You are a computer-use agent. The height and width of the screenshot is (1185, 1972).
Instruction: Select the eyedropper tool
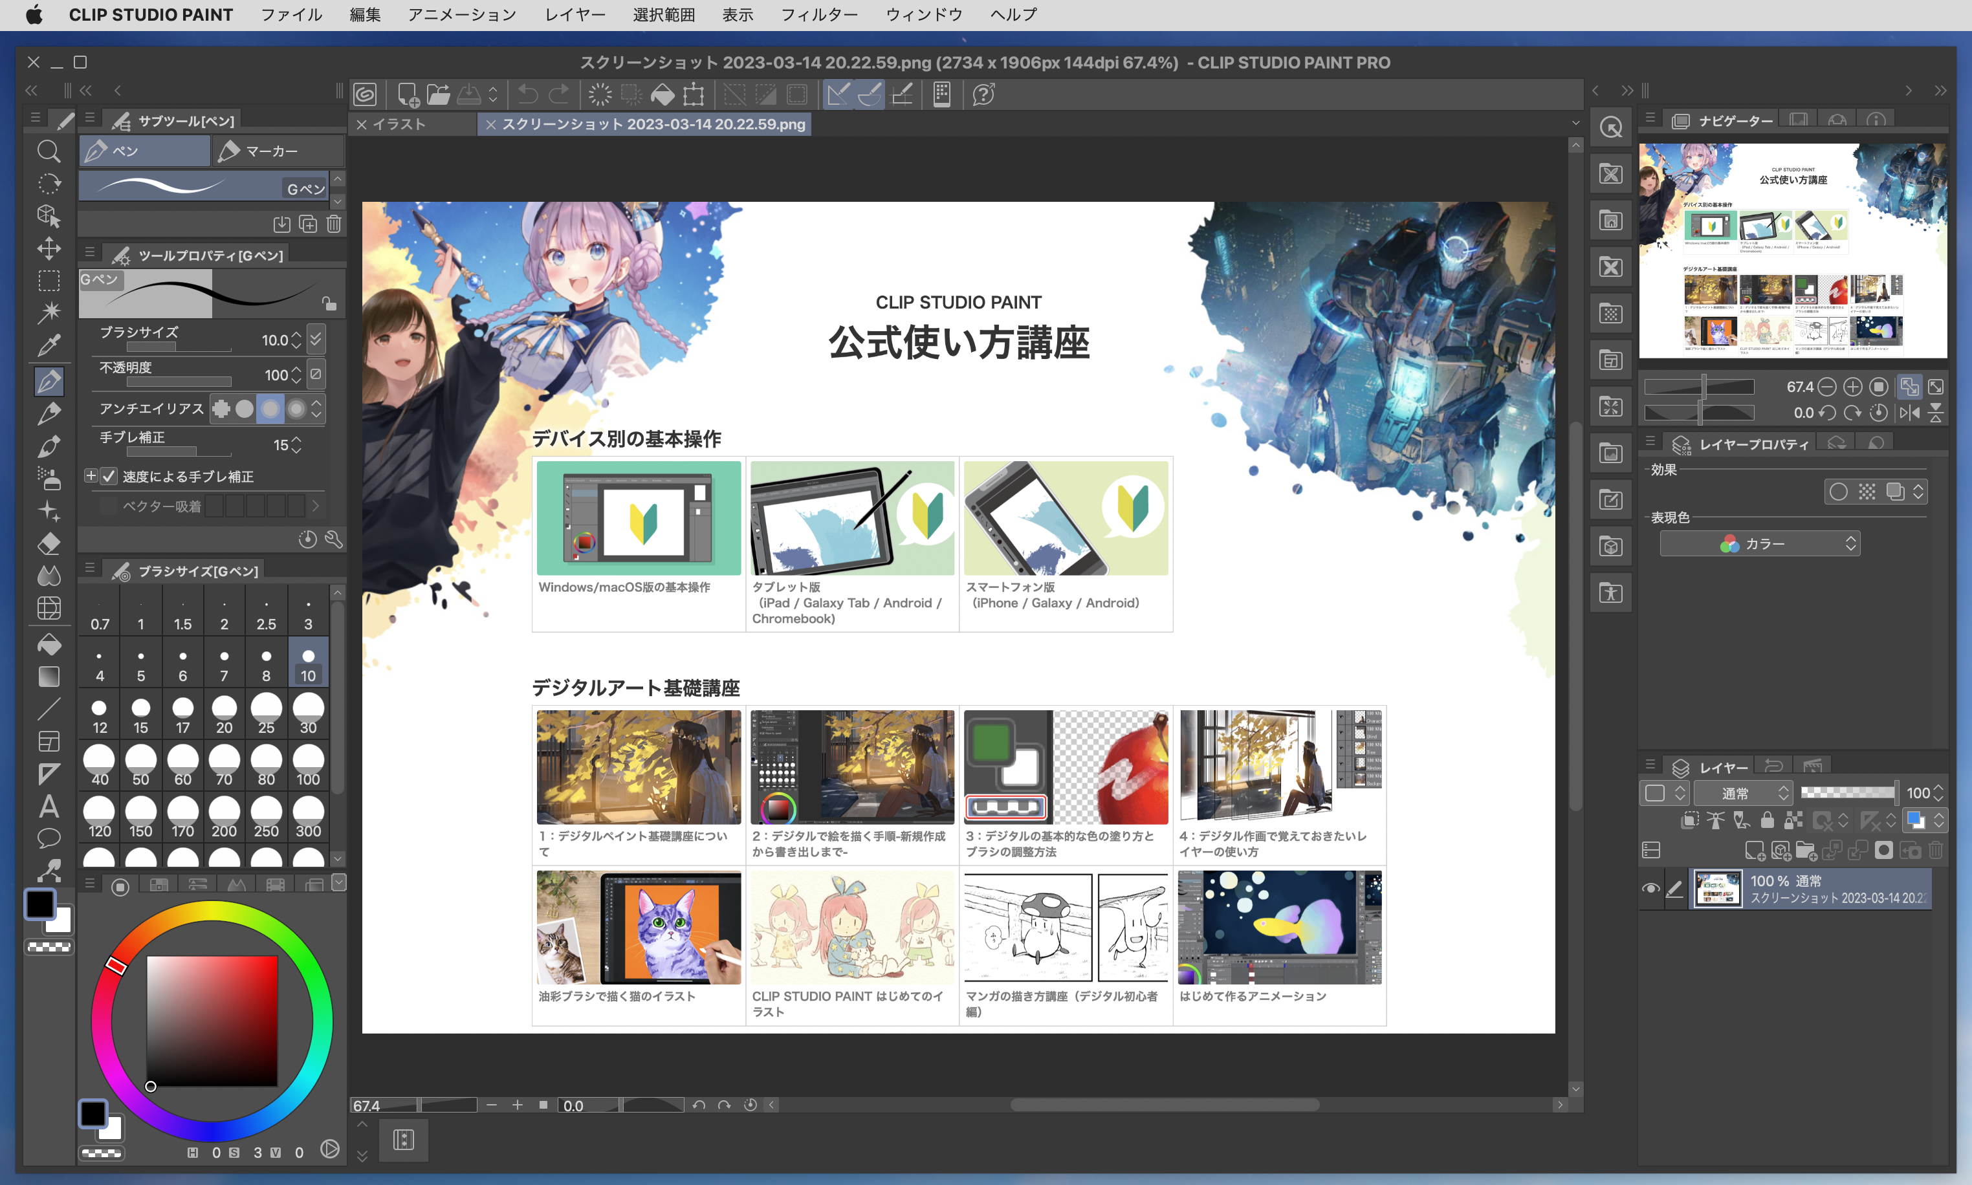coord(49,346)
